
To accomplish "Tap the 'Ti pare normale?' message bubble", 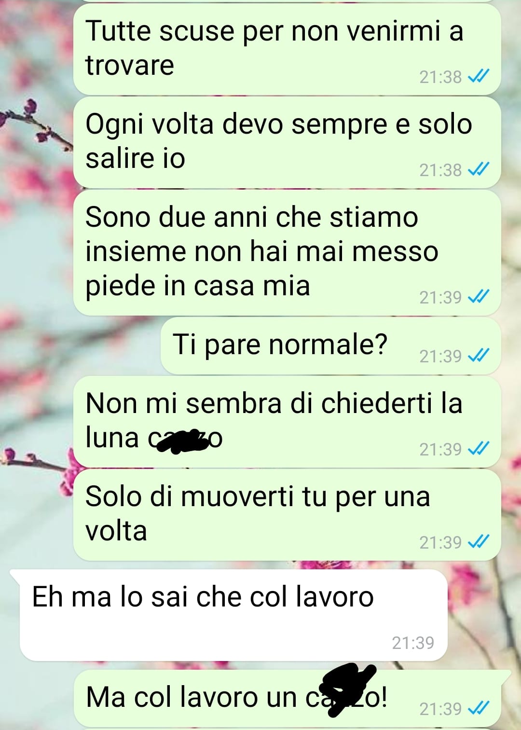I will coord(330,345).
